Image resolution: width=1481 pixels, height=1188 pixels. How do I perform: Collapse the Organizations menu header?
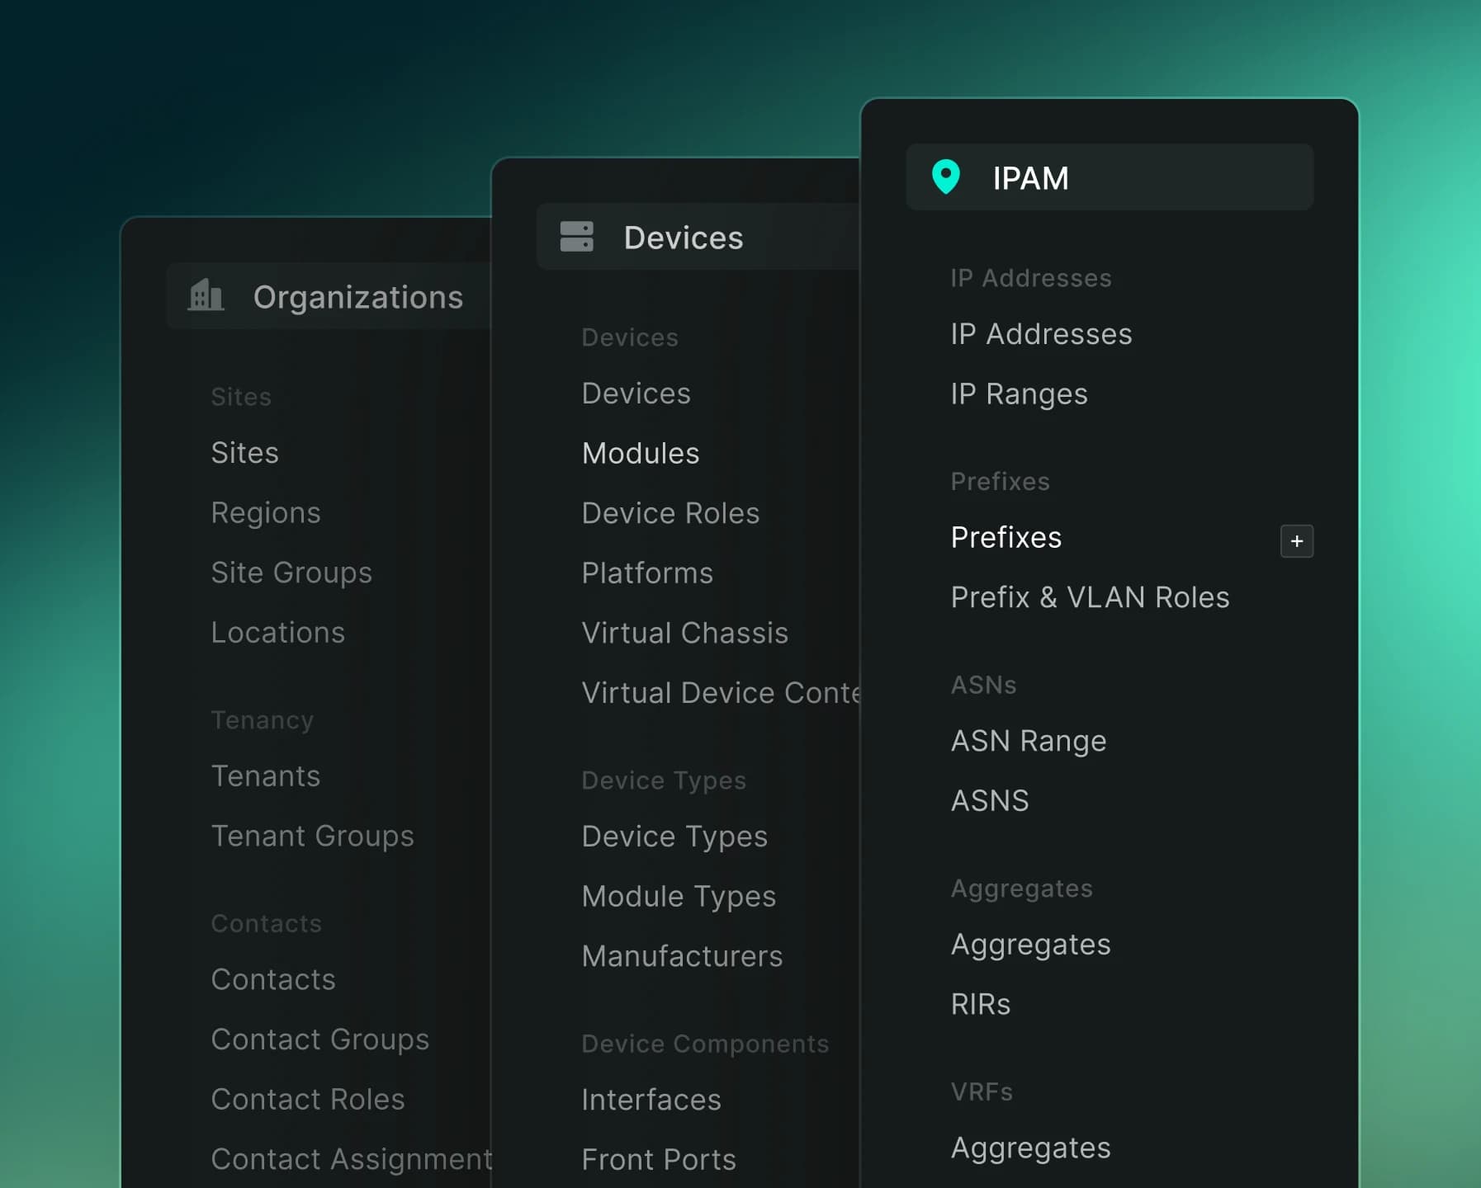click(329, 296)
